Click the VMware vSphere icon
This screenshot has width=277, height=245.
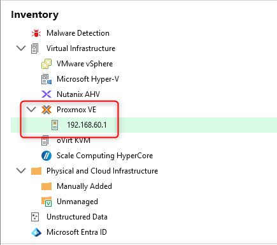click(x=46, y=64)
